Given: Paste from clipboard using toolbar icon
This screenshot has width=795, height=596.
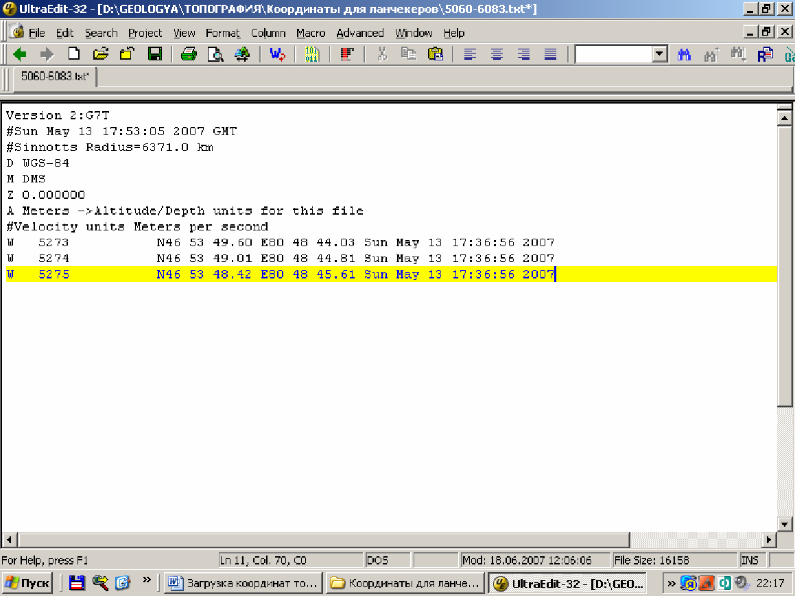Looking at the screenshot, I should click(x=436, y=53).
